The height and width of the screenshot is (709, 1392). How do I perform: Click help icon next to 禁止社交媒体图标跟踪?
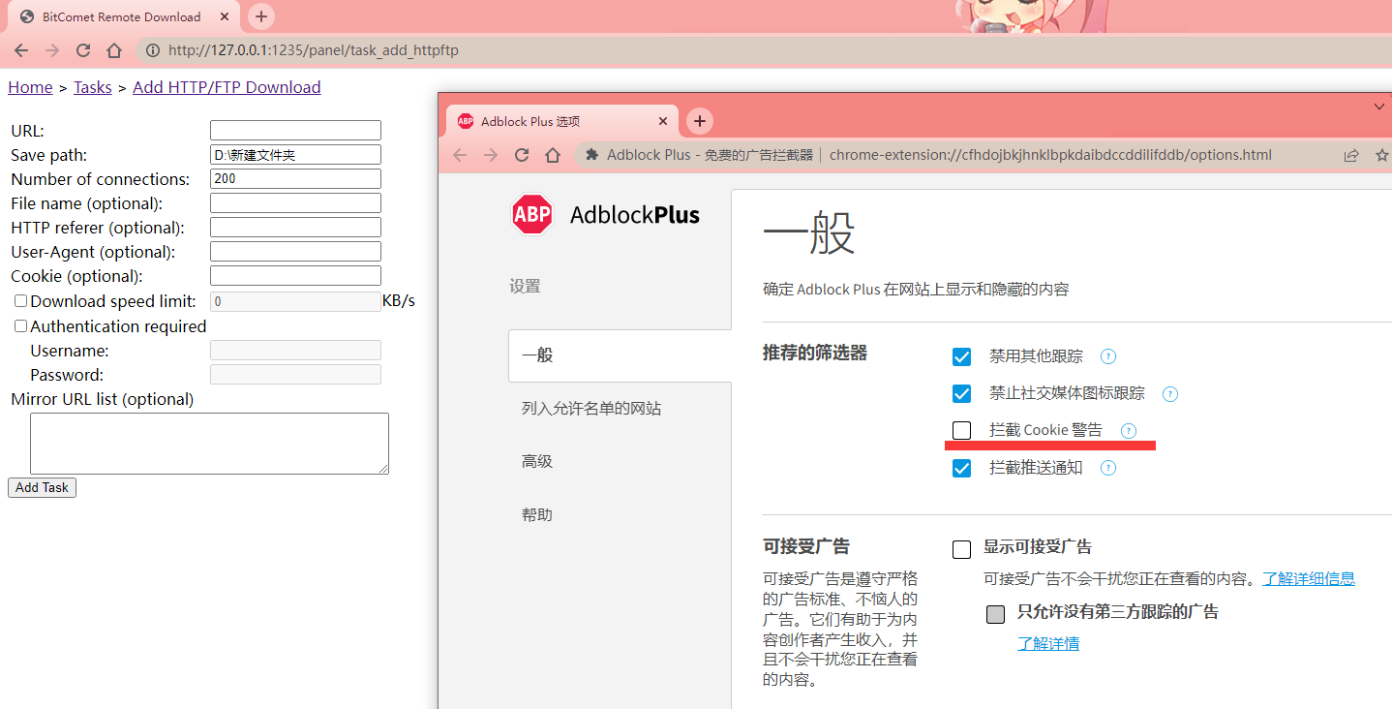pyautogui.click(x=1170, y=393)
